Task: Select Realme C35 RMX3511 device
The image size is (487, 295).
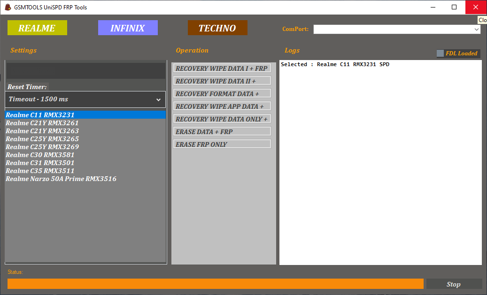Action: click(40, 171)
